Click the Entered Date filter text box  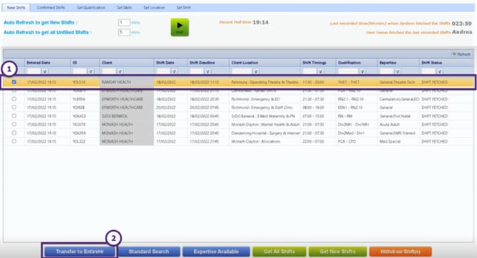click(34, 71)
